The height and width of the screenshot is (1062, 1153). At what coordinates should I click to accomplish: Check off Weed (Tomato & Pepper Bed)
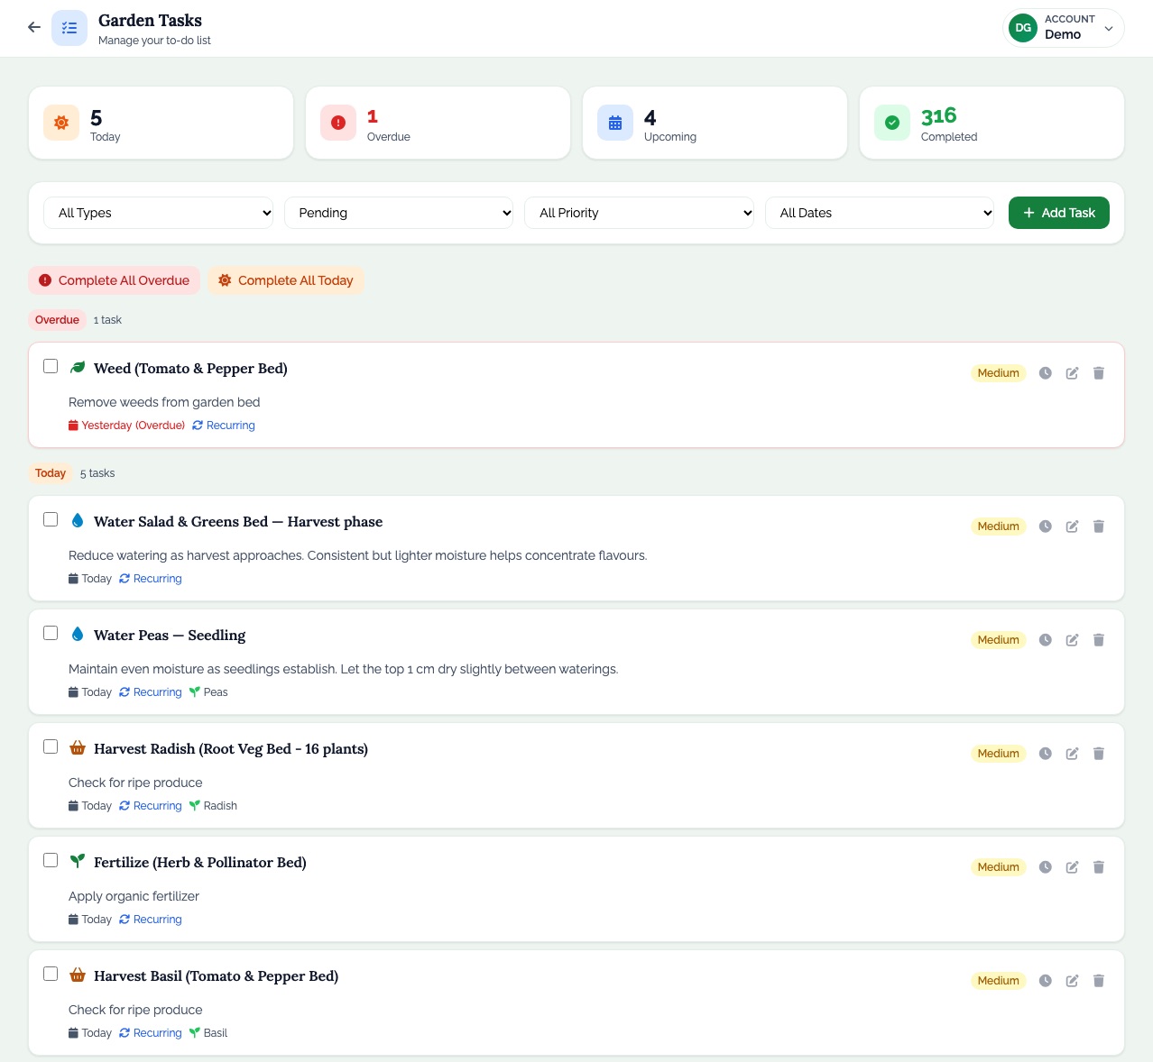click(x=51, y=366)
